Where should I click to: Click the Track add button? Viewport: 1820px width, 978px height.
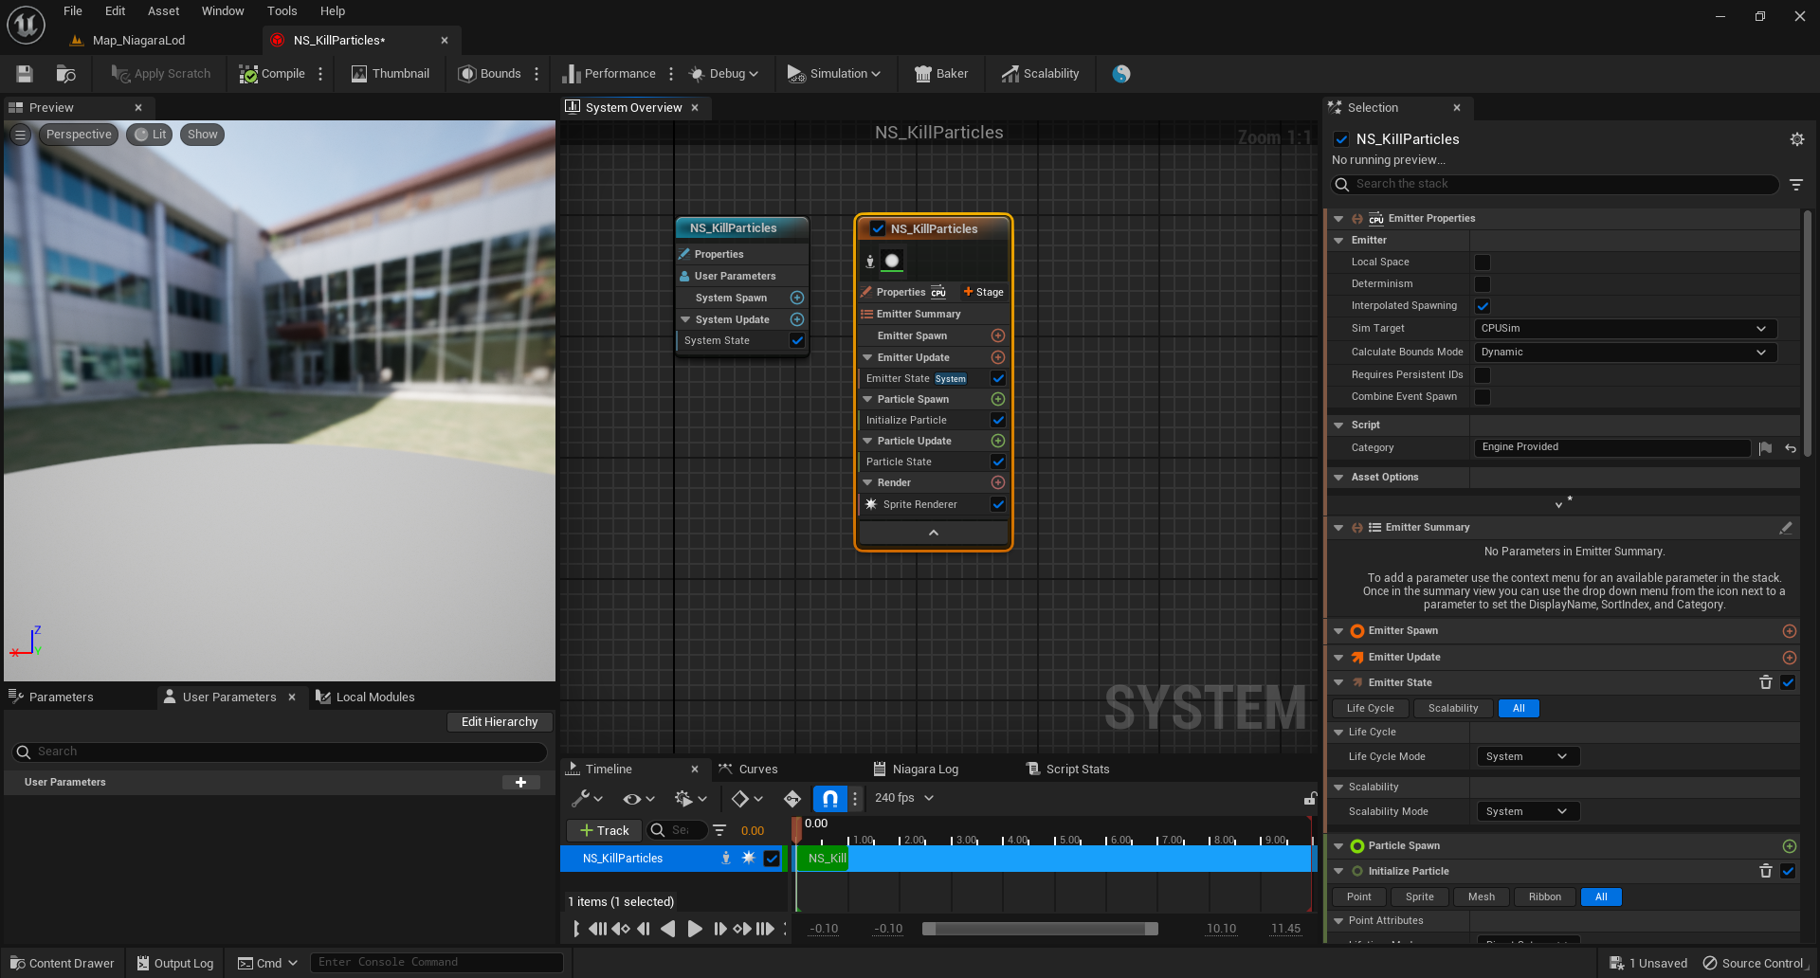[604, 831]
